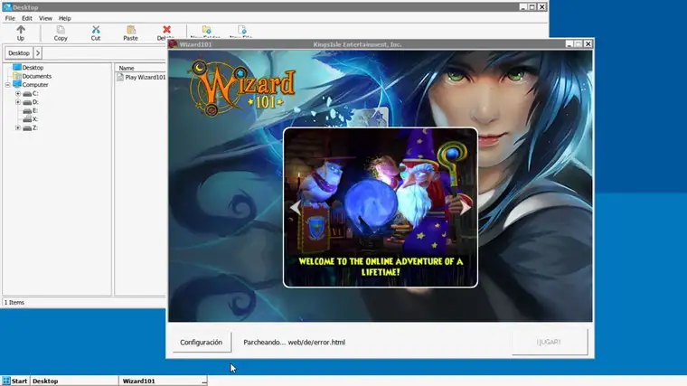This screenshot has width=687, height=386.
Task: Select the X: drive in tree
Action: point(35,119)
